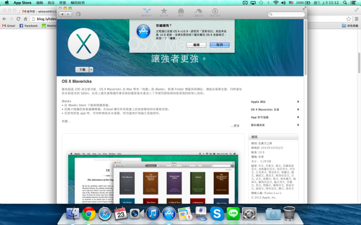Open the iBooks screenshot thumbnail
The width and height of the screenshot is (361, 225).
[x=153, y=178]
